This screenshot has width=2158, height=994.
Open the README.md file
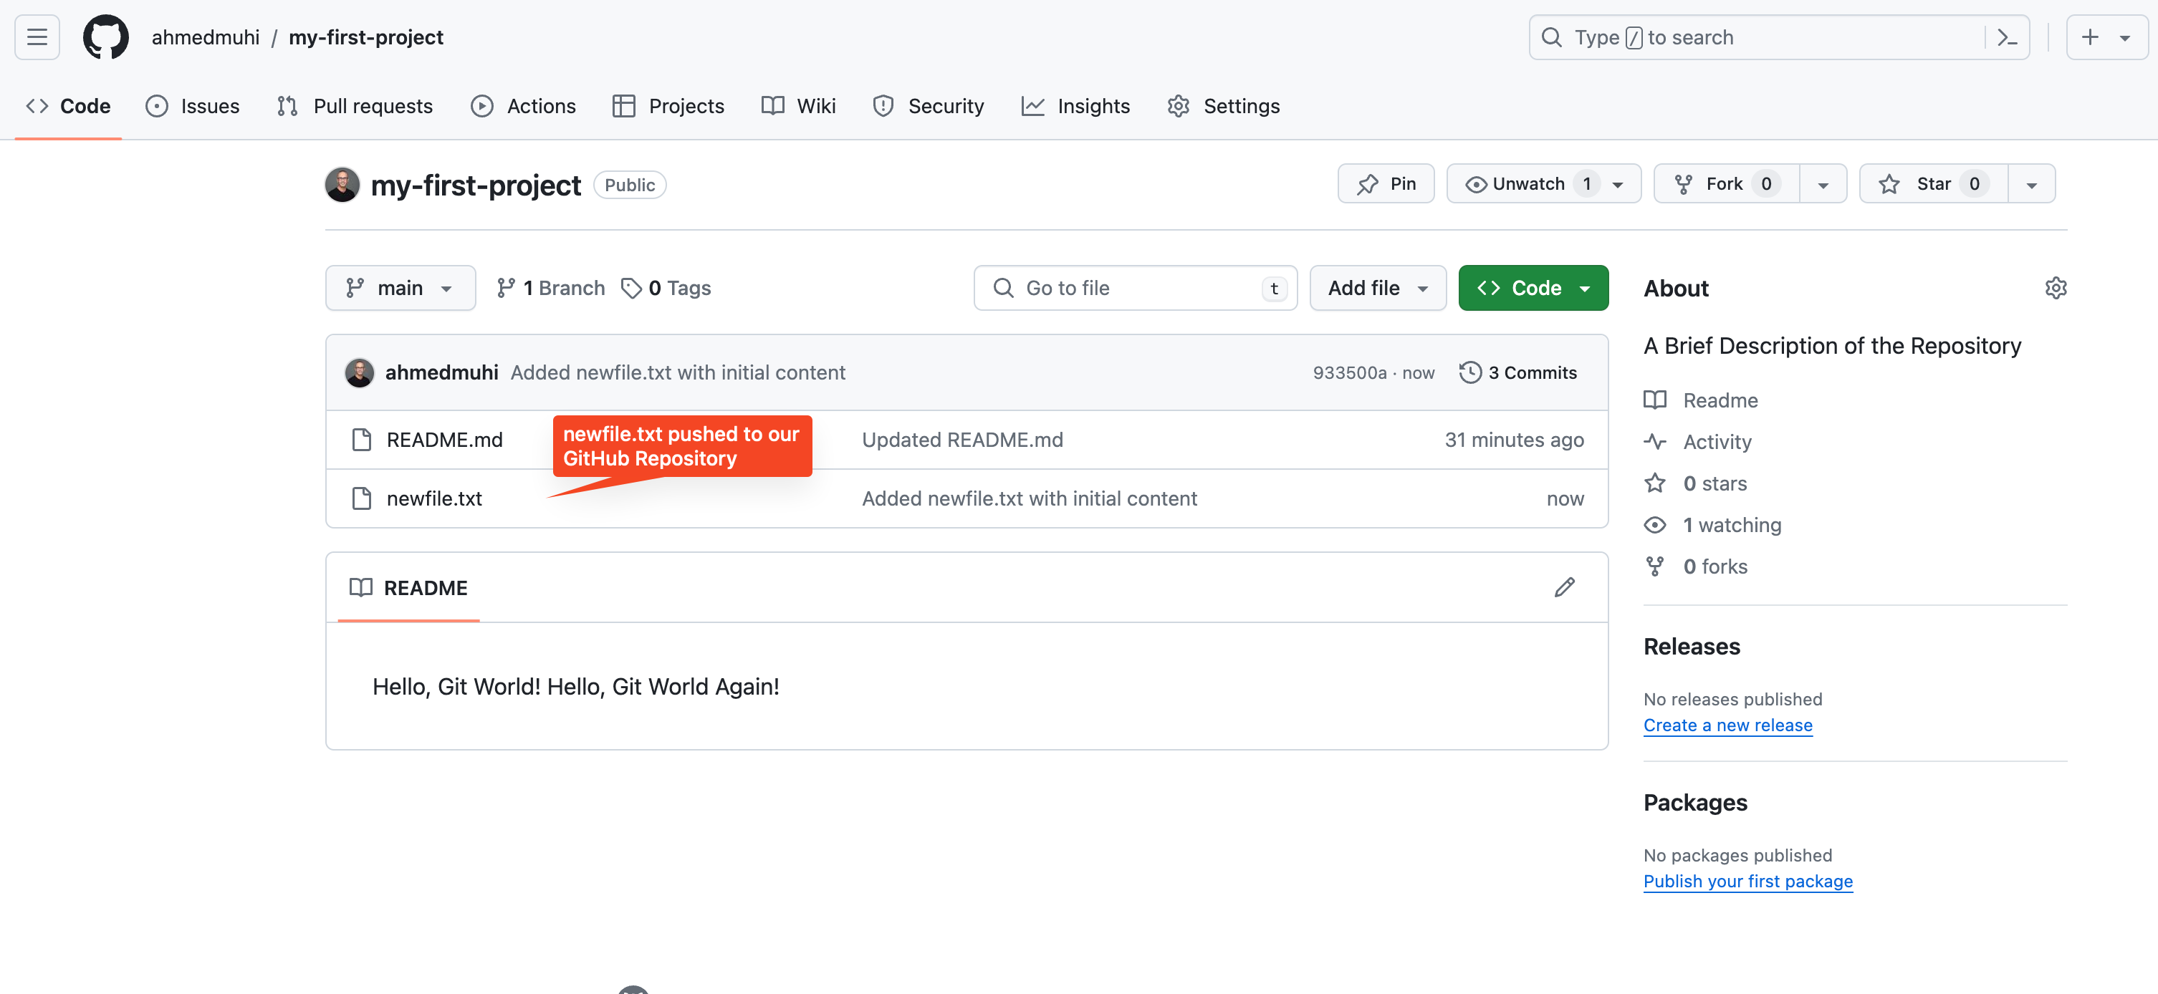444,440
